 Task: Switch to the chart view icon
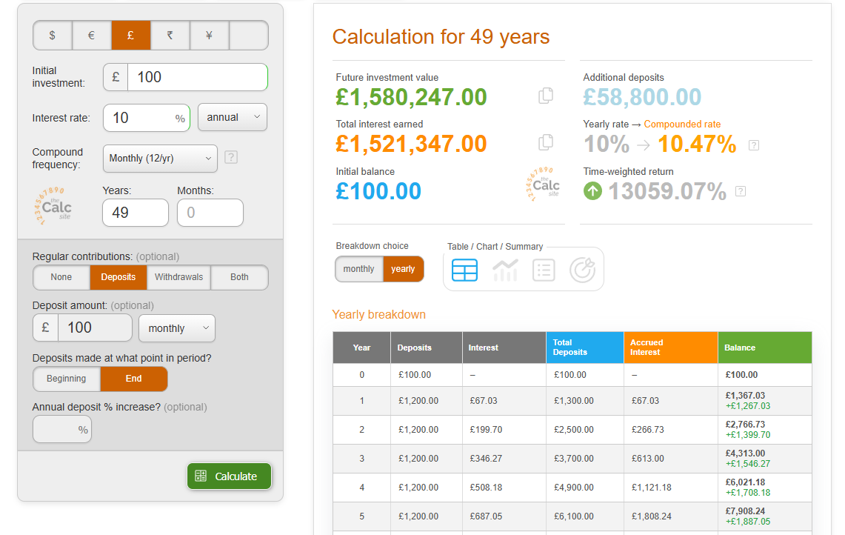(505, 270)
